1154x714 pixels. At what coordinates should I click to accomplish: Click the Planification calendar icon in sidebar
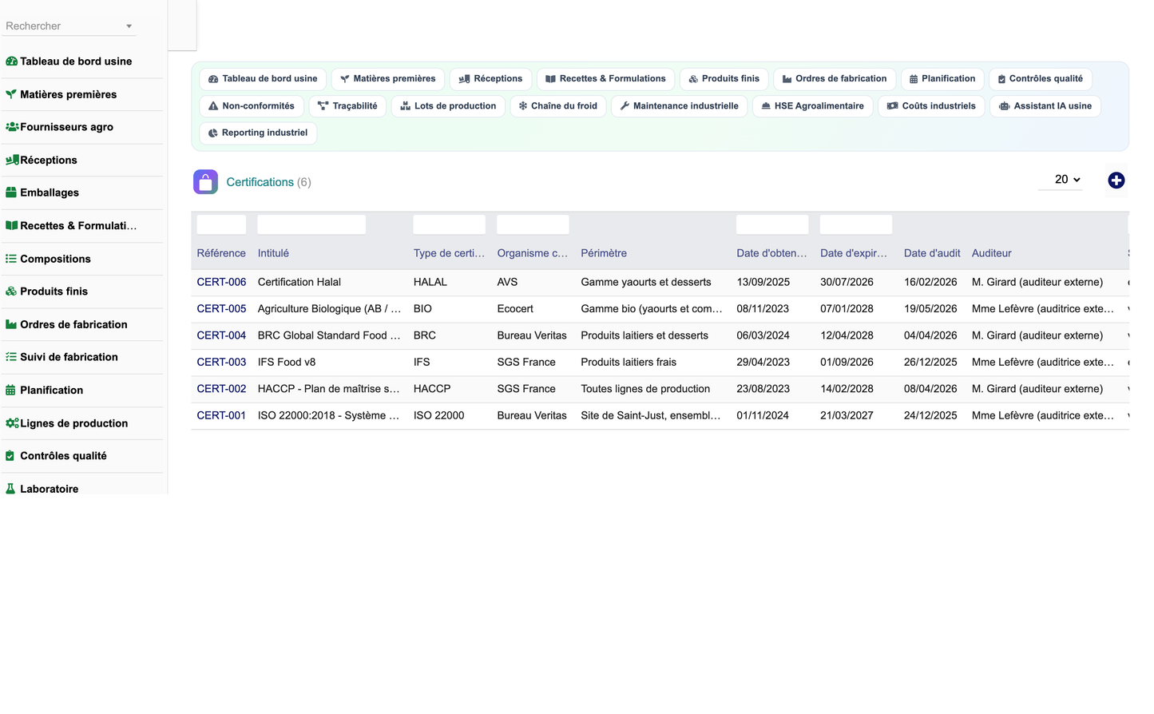[x=10, y=390]
